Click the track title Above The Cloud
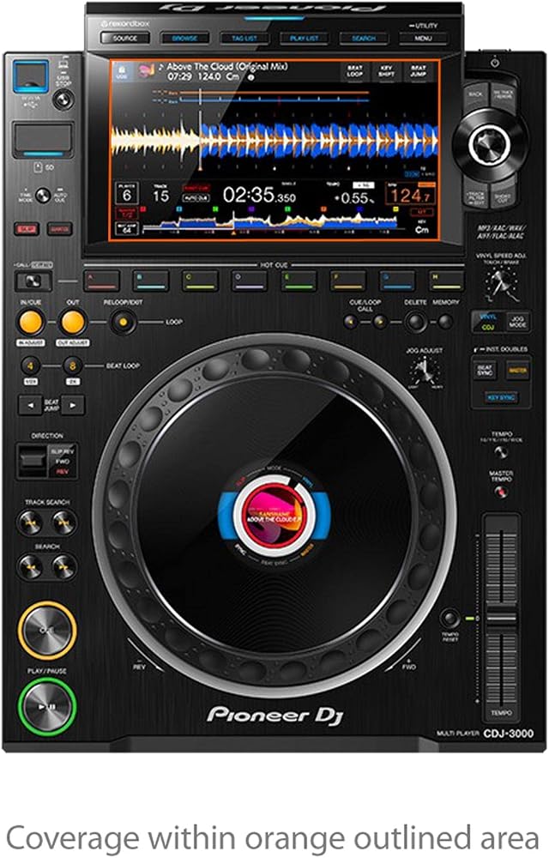 [227, 67]
